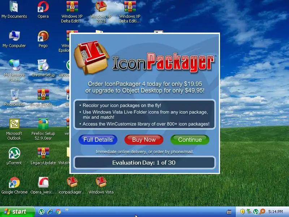Image resolution: width=289 pixels, height=217 pixels.
Task: Select the Opera desktop shortcut
Action: point(43,10)
